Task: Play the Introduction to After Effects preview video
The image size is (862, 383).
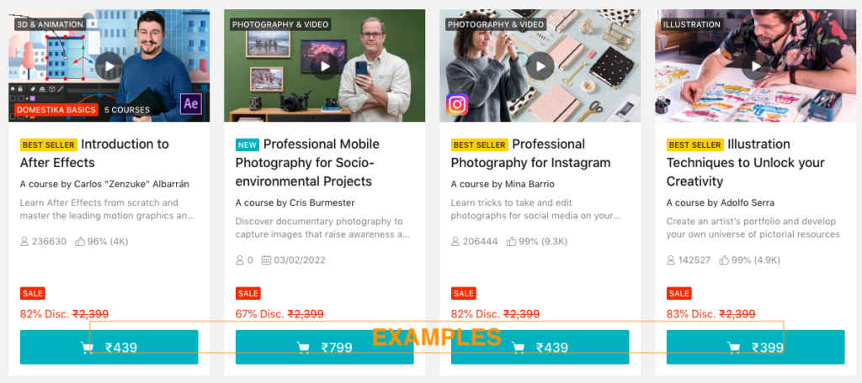Action: (109, 66)
